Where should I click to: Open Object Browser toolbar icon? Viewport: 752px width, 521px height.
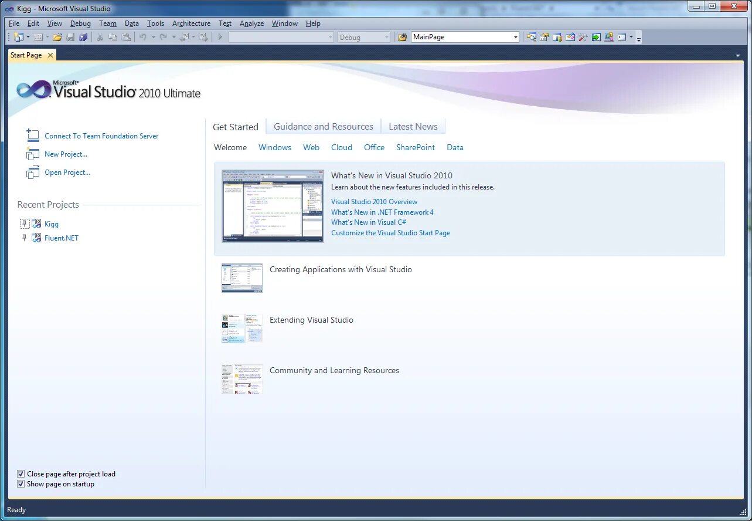557,37
